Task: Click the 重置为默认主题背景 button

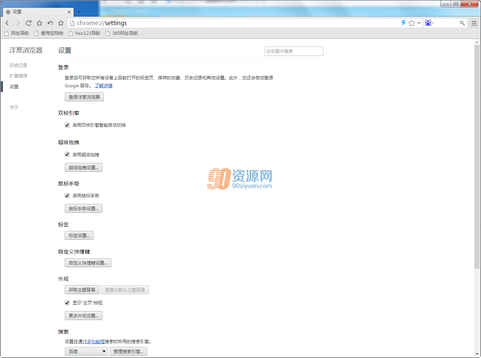Action: coord(125,290)
